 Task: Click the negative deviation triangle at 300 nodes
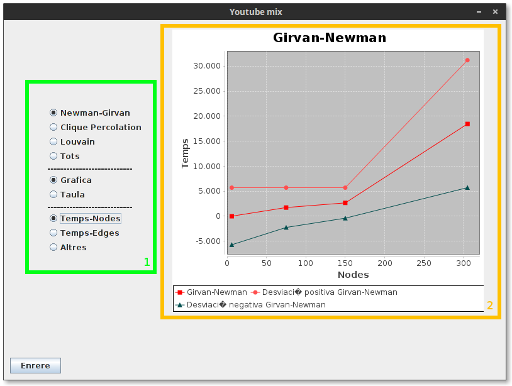[x=467, y=187]
